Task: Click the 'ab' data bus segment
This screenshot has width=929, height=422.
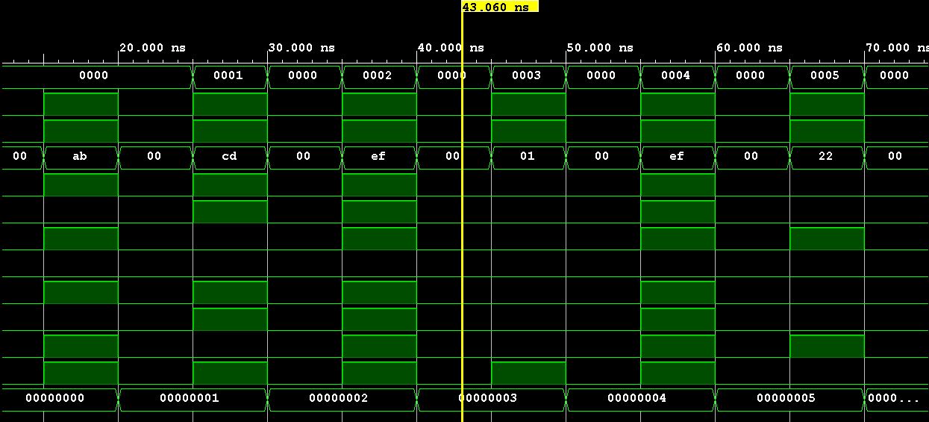Action: [80, 156]
